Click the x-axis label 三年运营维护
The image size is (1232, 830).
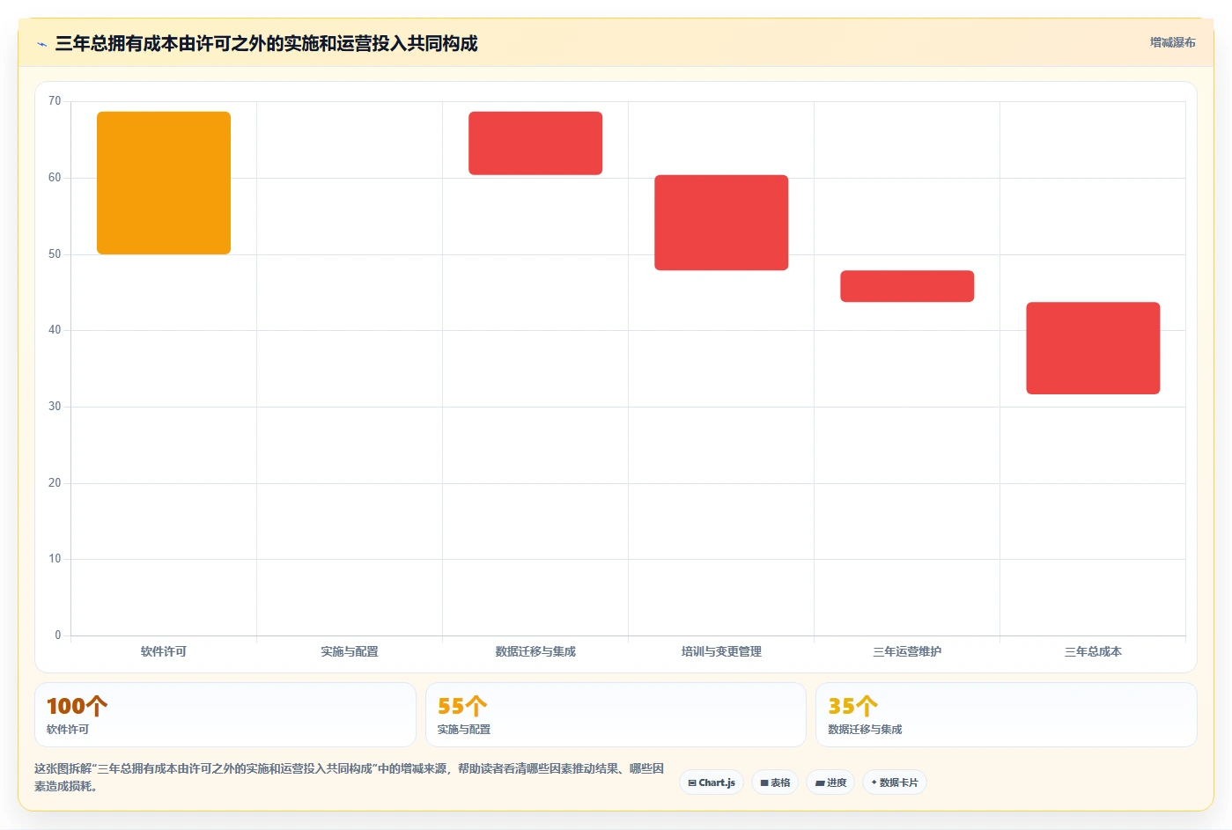pos(907,651)
